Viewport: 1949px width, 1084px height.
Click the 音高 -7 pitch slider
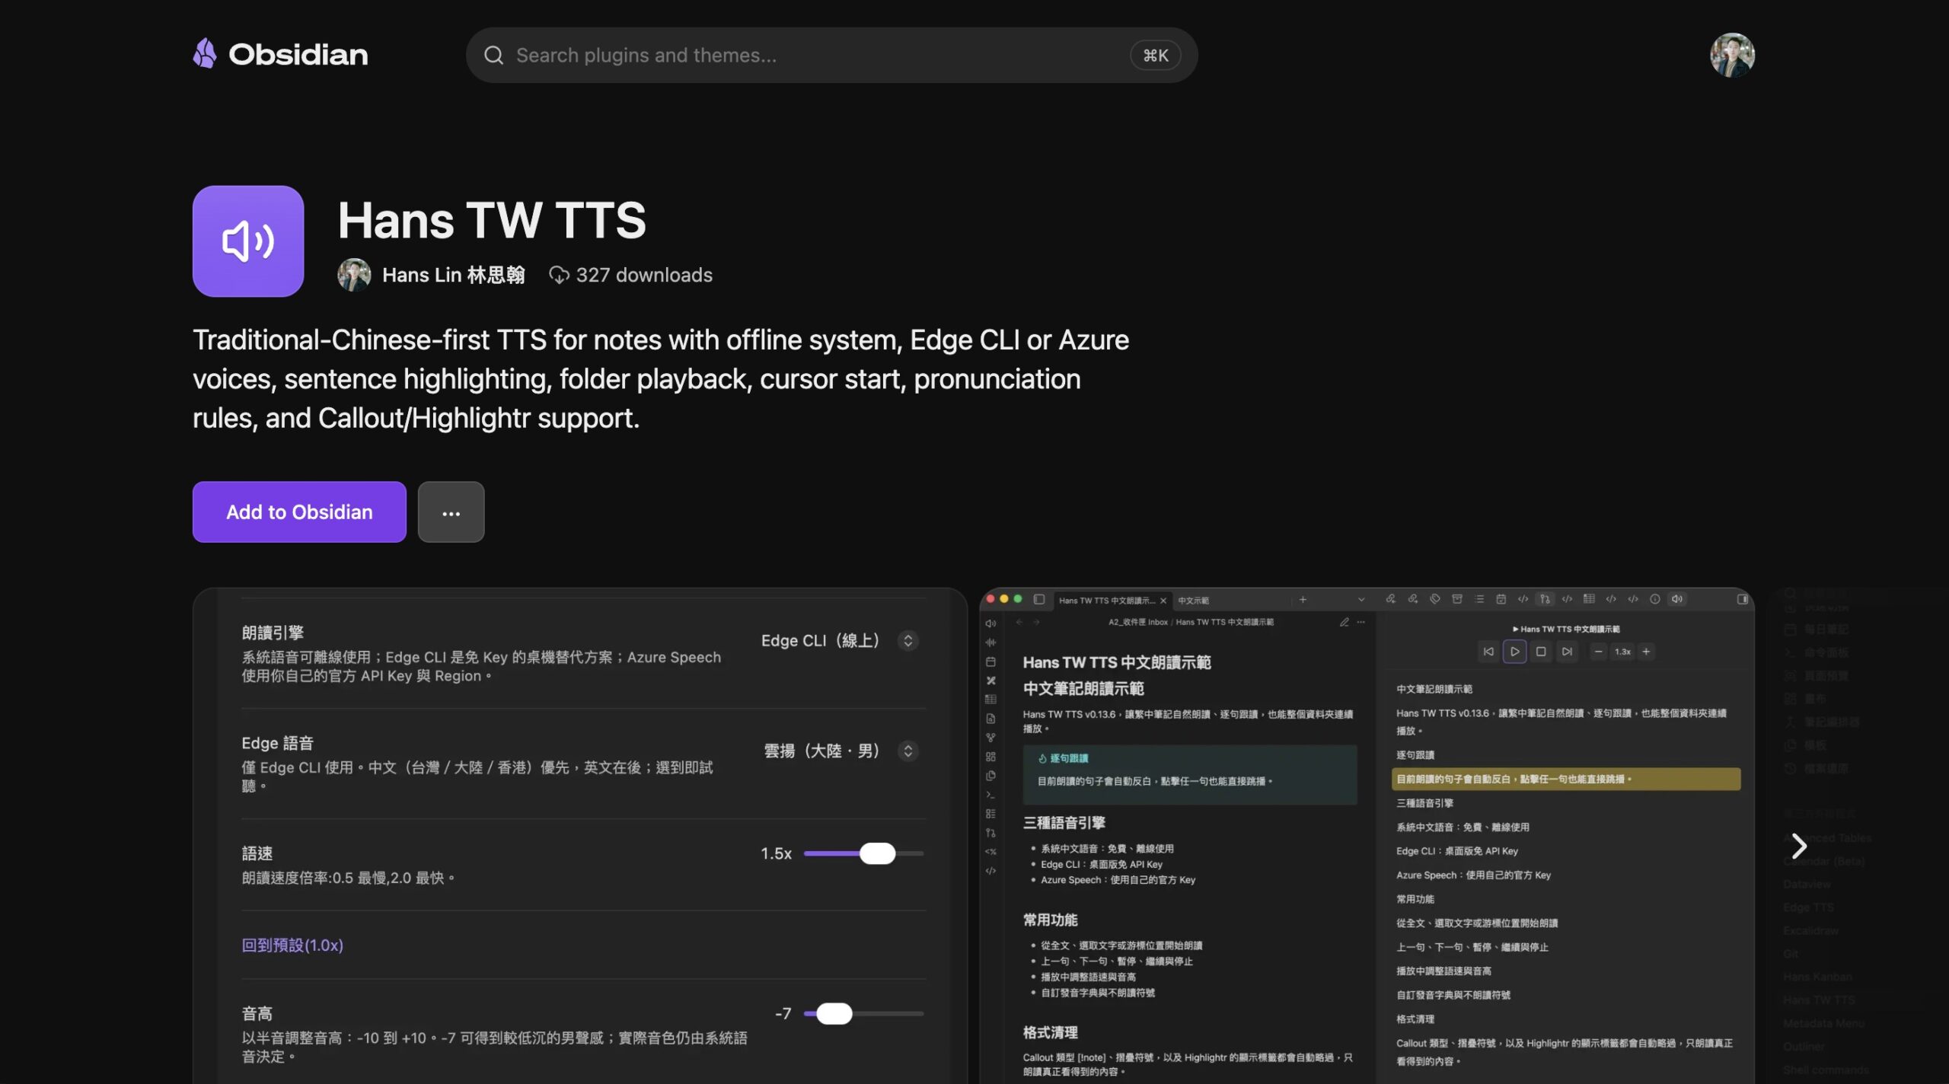click(x=863, y=1013)
